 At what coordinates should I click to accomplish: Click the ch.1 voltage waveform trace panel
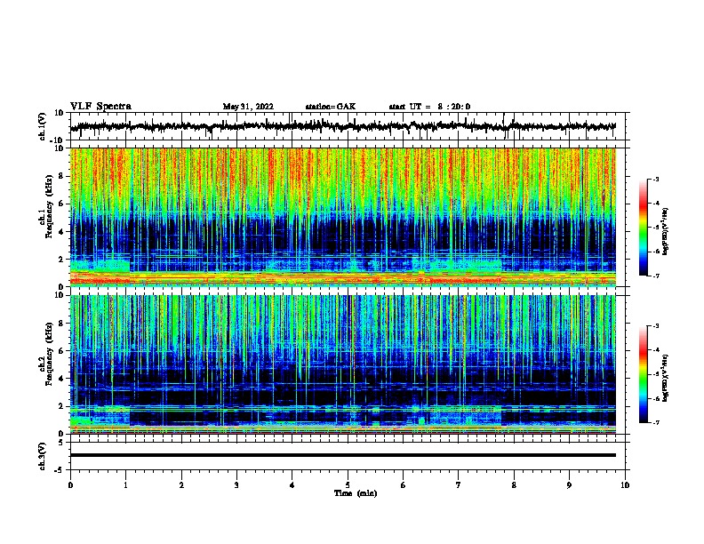point(347,126)
